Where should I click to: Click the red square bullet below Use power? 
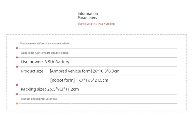17,67
